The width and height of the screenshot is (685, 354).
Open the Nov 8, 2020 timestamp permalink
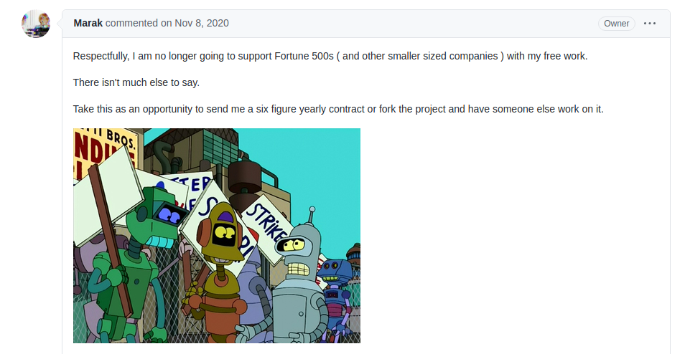(x=201, y=23)
